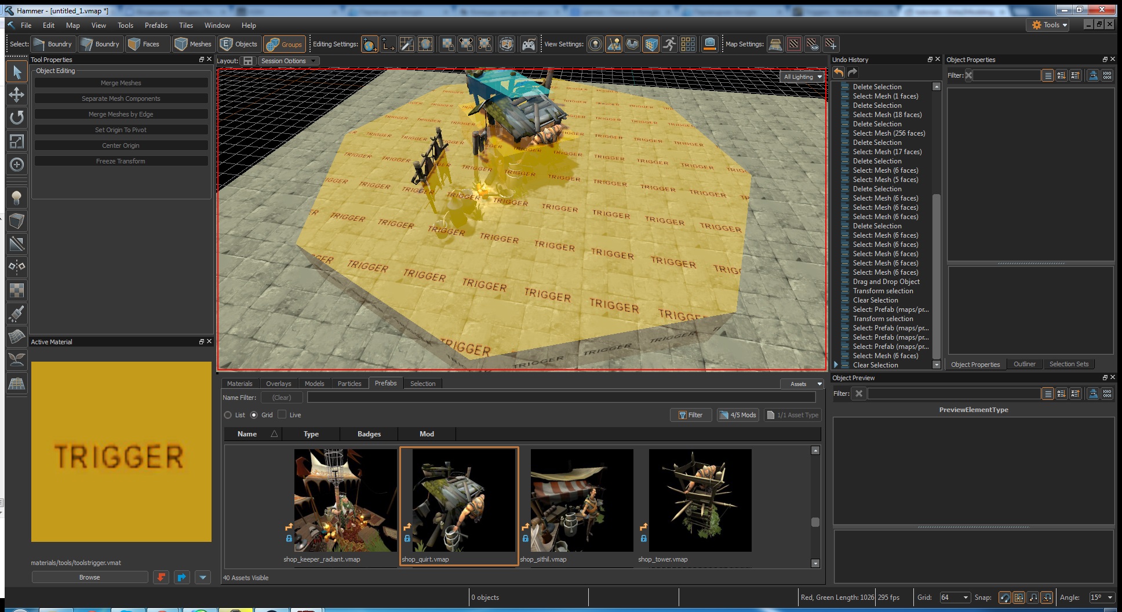Activate the Clipping tool
This screenshot has width=1122, height=612.
click(x=17, y=244)
